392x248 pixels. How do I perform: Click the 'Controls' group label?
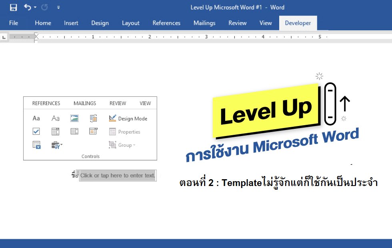90,156
